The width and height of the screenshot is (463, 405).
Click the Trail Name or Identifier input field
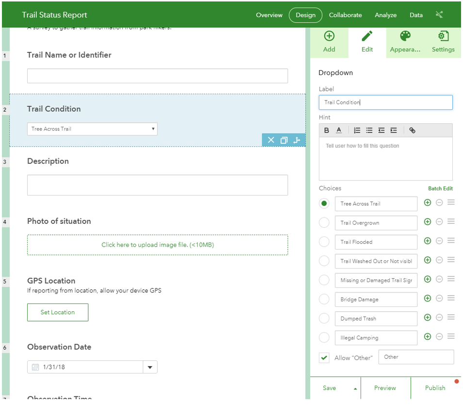coord(157,76)
